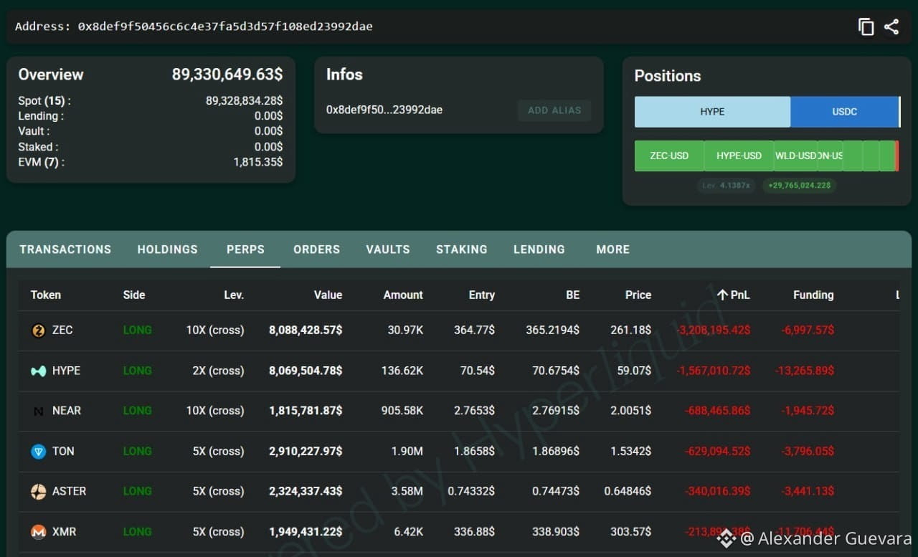
Task: Sort table by Value column header
Action: pyautogui.click(x=328, y=295)
